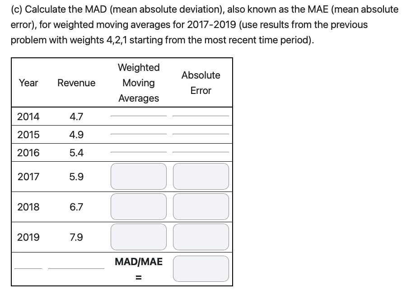Click the Weighted Moving Averages input box for 2018
This screenshot has height=299, width=416.
point(138,206)
